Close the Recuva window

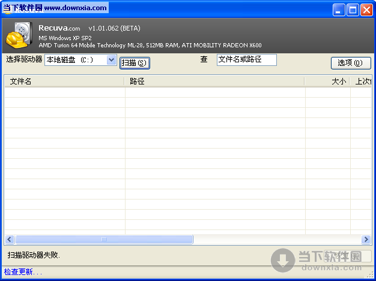pos(367,10)
